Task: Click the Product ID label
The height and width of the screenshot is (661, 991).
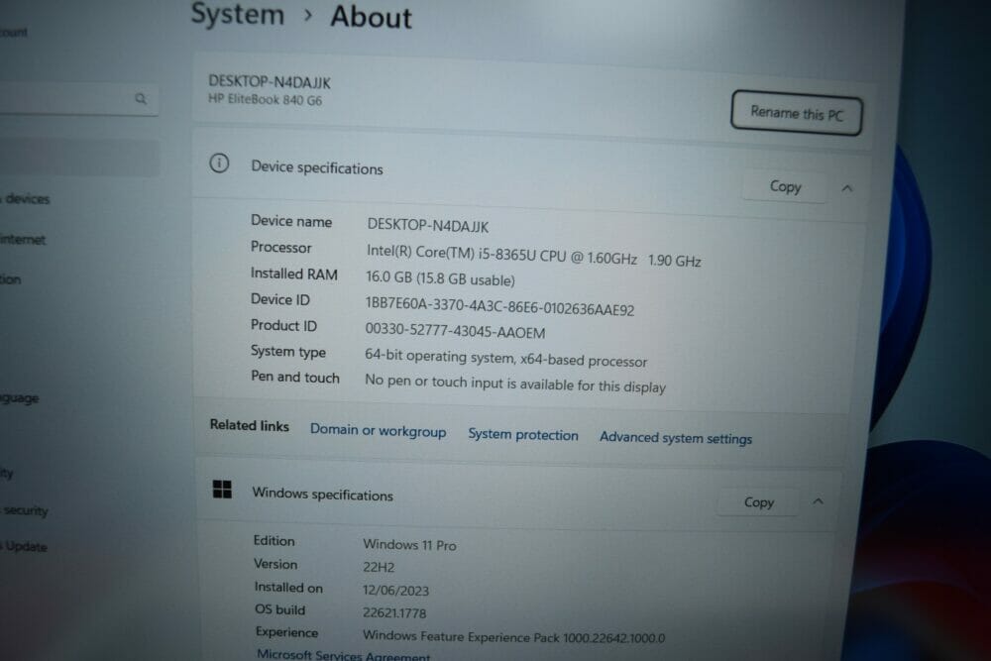Action: pos(283,325)
